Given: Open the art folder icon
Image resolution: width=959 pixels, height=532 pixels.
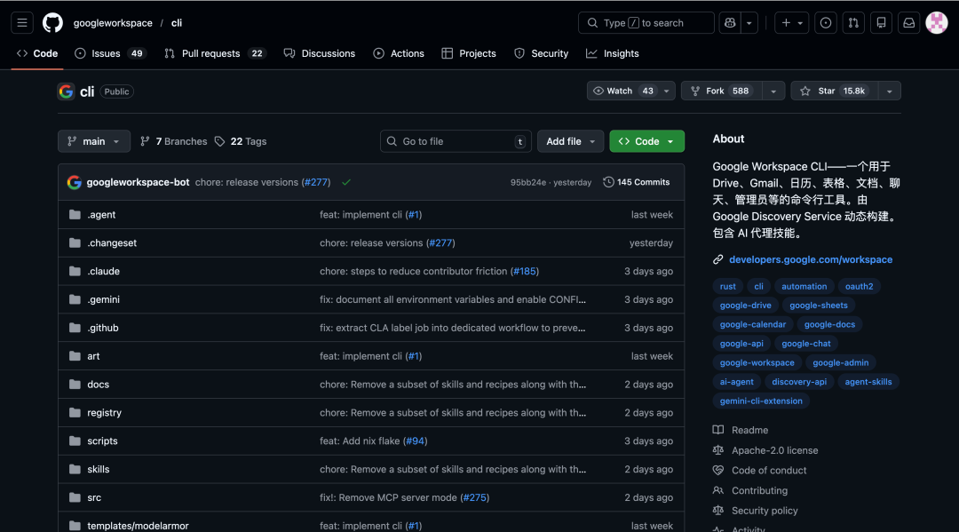Looking at the screenshot, I should coord(75,356).
